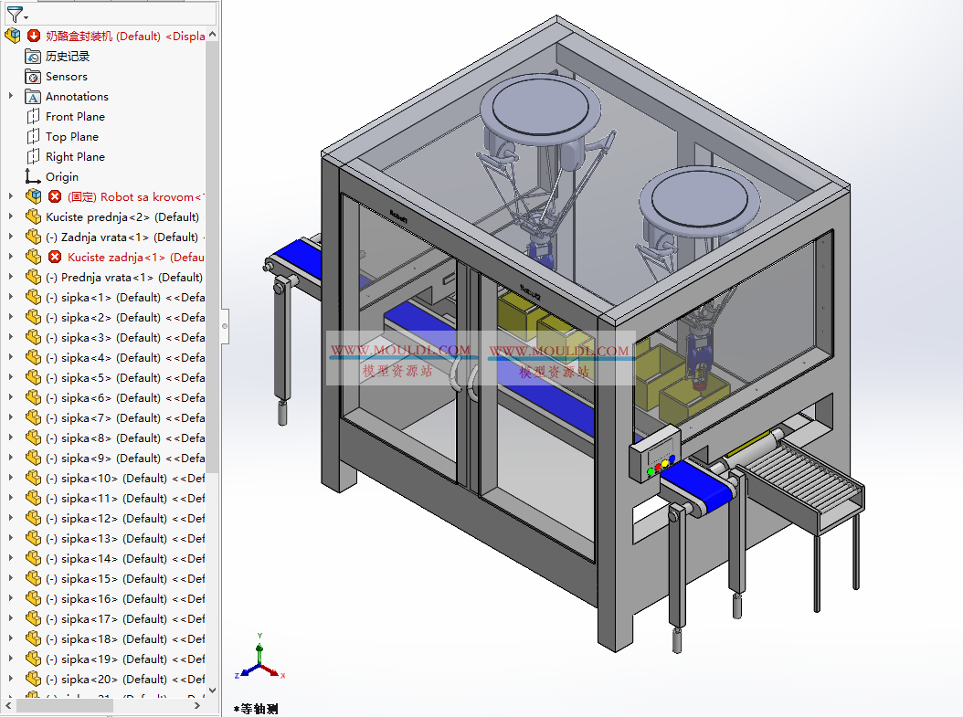
Task: Open the filter flyout arrow next to funnel
Action: coord(24,16)
